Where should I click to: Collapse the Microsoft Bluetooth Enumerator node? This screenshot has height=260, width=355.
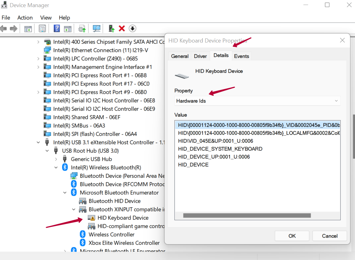pyautogui.click(x=65, y=192)
